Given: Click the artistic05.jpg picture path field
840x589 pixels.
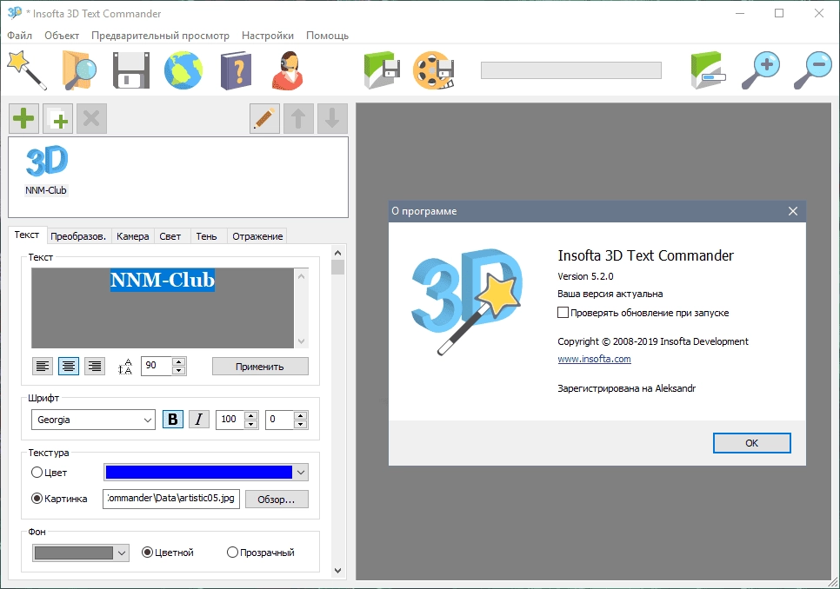Looking at the screenshot, I should click(171, 499).
